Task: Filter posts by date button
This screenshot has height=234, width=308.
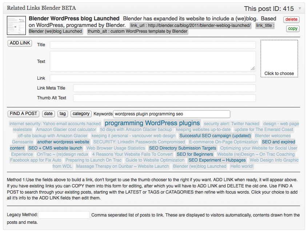Action: pos(48,114)
